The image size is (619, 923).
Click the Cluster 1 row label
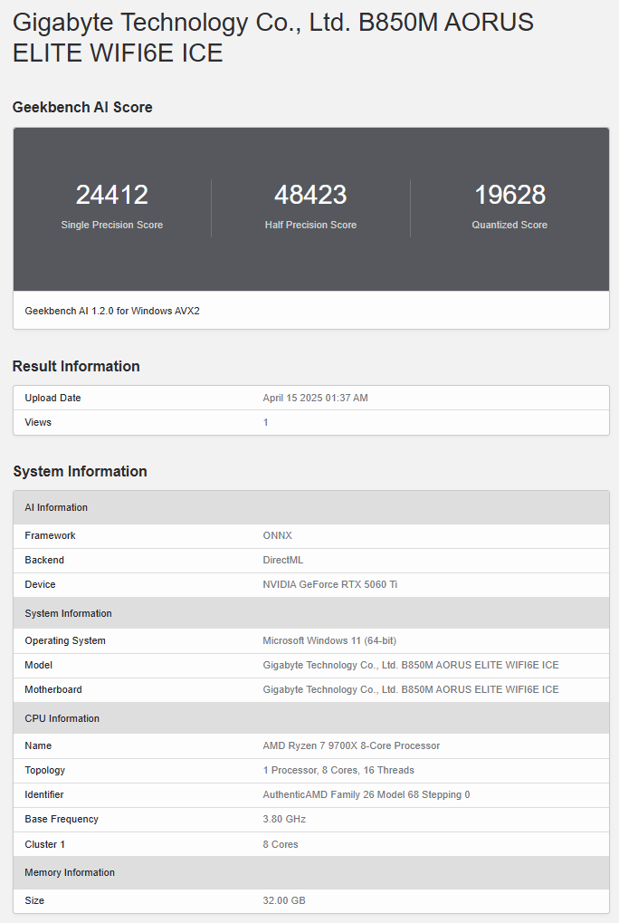44,844
